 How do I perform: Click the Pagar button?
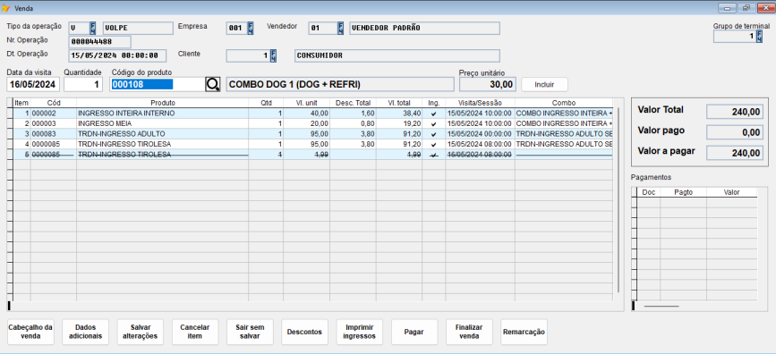(x=414, y=332)
